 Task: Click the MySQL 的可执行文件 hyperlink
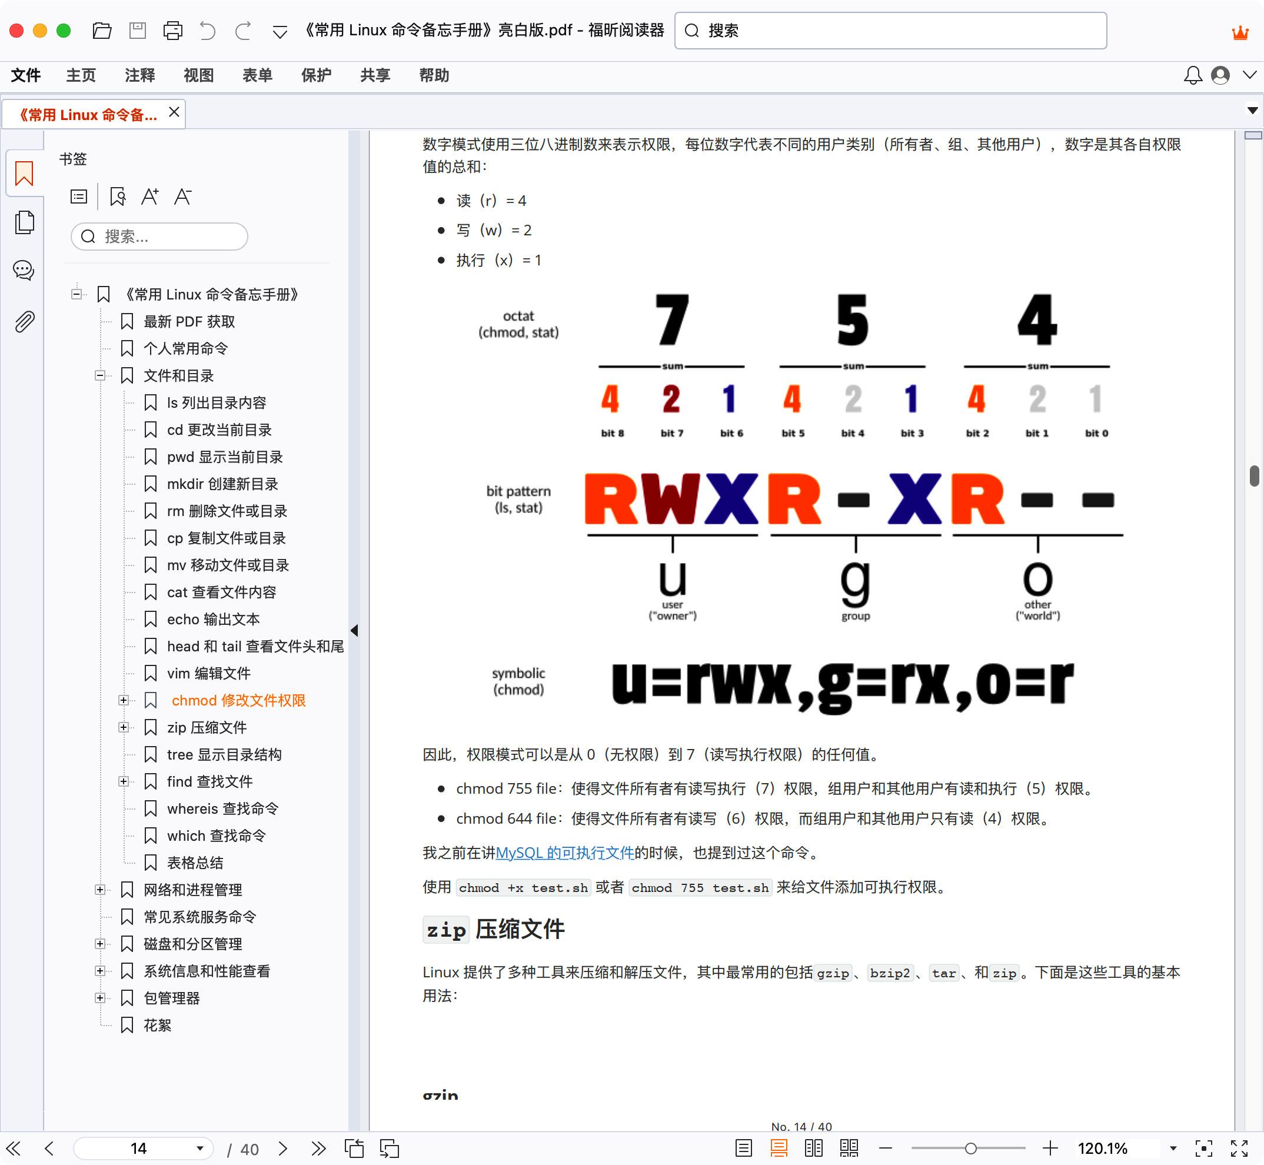565,853
